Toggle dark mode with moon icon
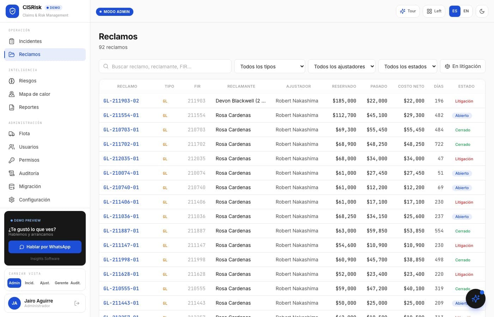Viewport: 494px width, 317px height. (x=482, y=11)
